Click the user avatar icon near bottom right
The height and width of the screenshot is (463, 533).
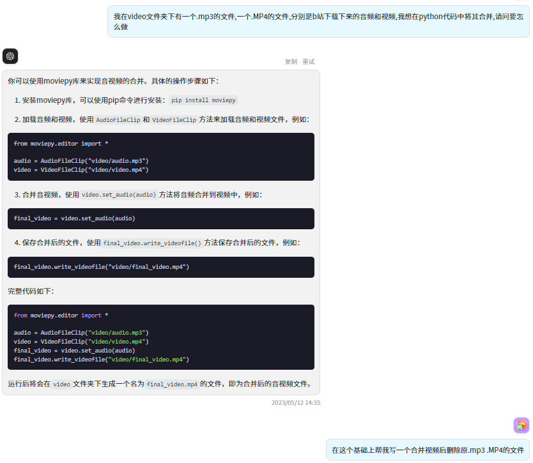(x=521, y=425)
